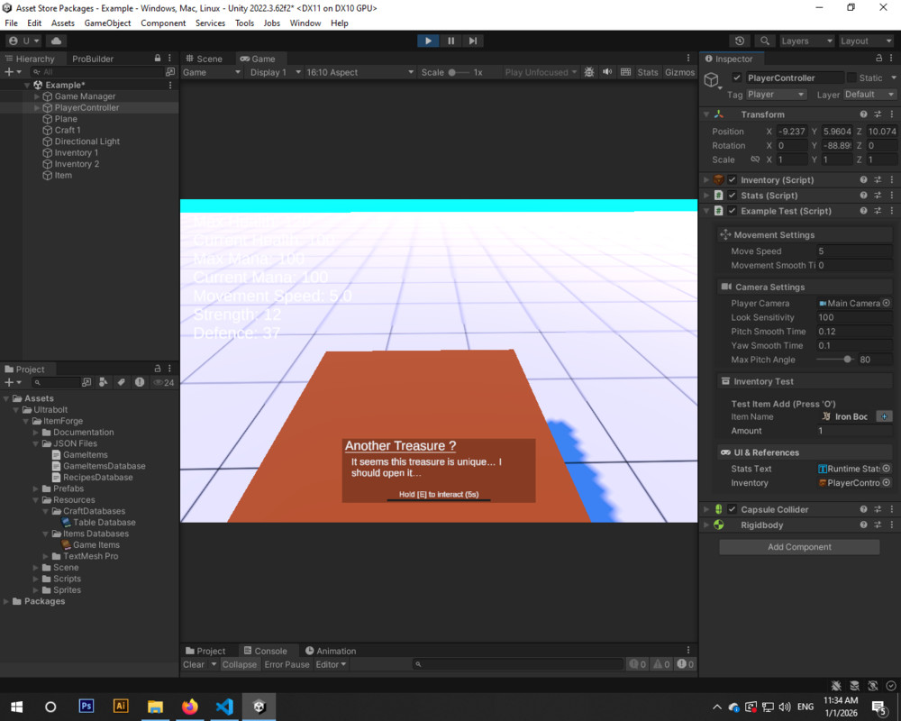Click the Pause button in the toolbar

click(x=450, y=40)
